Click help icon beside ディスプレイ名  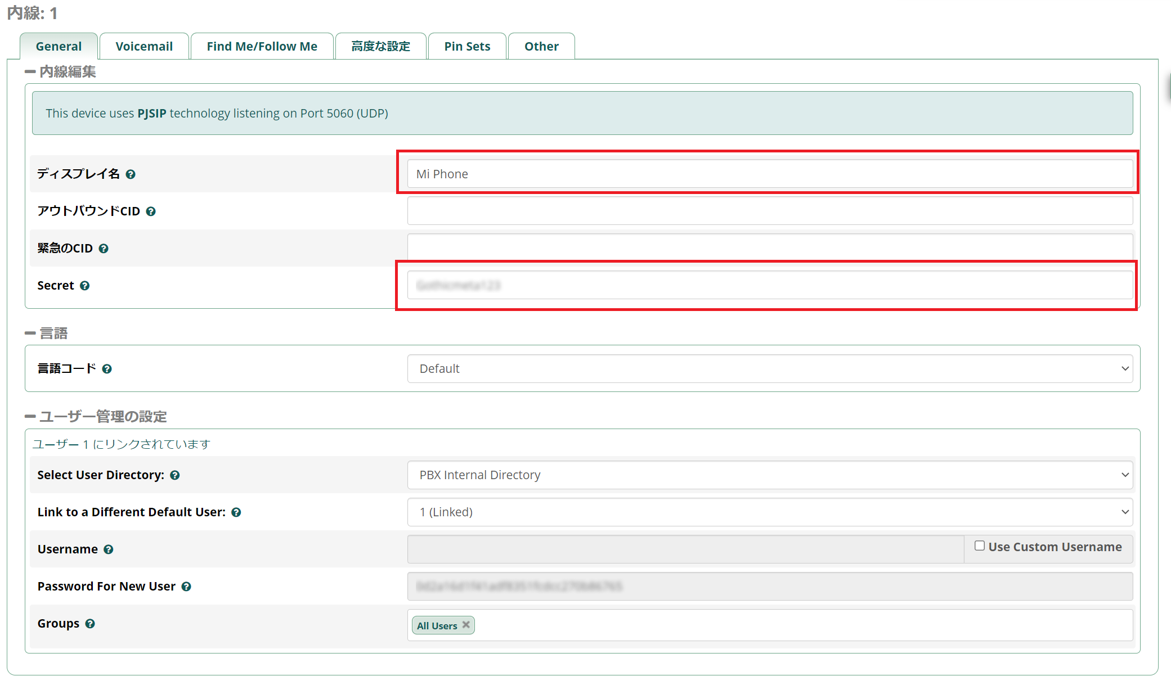(131, 174)
